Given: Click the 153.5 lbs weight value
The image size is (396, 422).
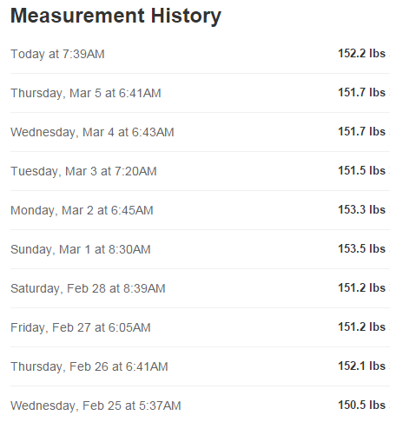Looking at the screenshot, I should [x=362, y=249].
